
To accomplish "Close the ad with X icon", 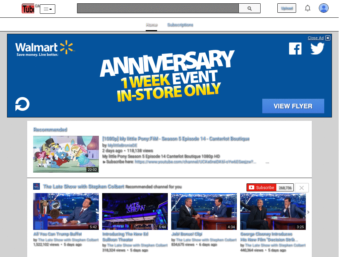I will pyautogui.click(x=328, y=38).
